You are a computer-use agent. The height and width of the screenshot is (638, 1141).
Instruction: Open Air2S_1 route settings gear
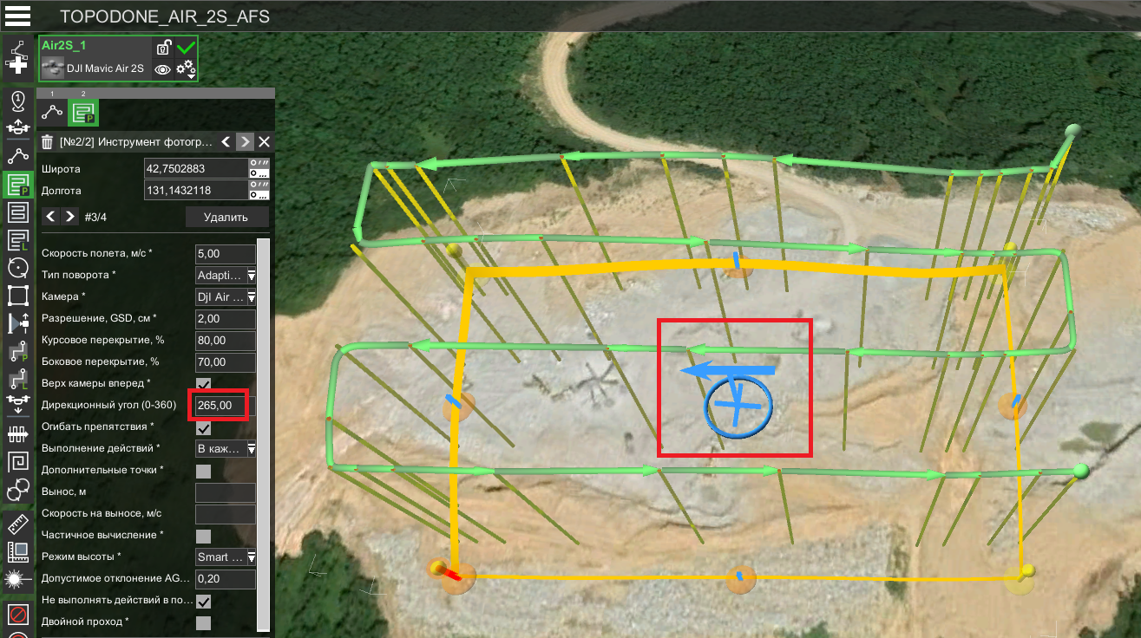[x=186, y=69]
